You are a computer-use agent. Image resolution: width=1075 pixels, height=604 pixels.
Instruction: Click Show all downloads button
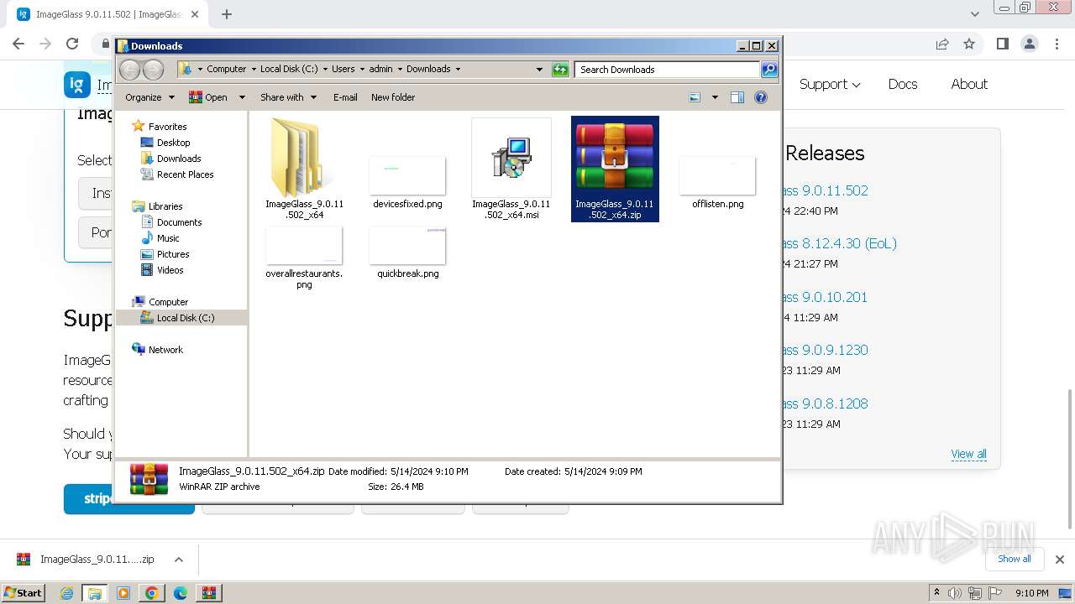1014,559
